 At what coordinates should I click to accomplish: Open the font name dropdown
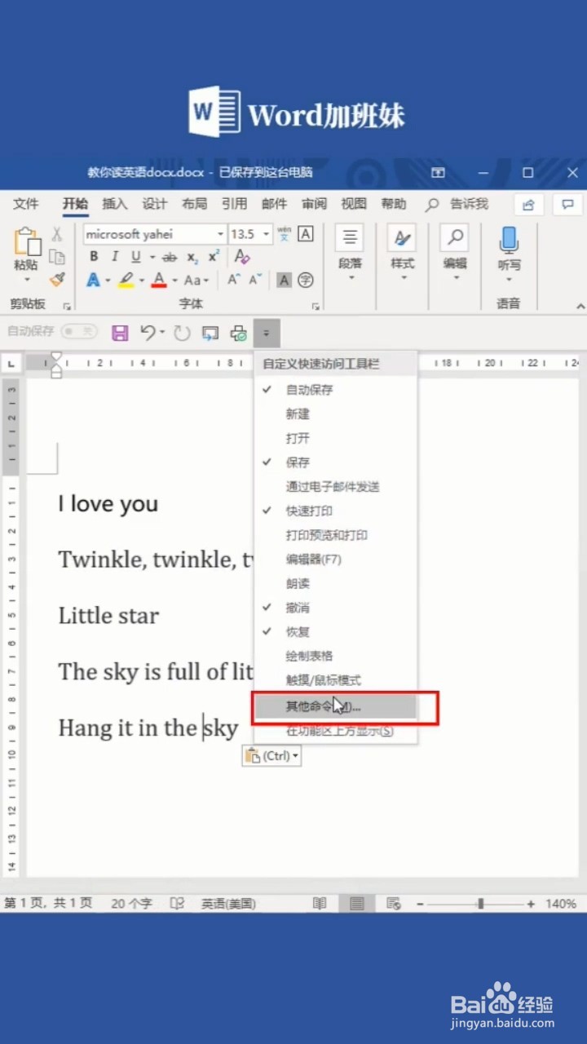tap(220, 234)
